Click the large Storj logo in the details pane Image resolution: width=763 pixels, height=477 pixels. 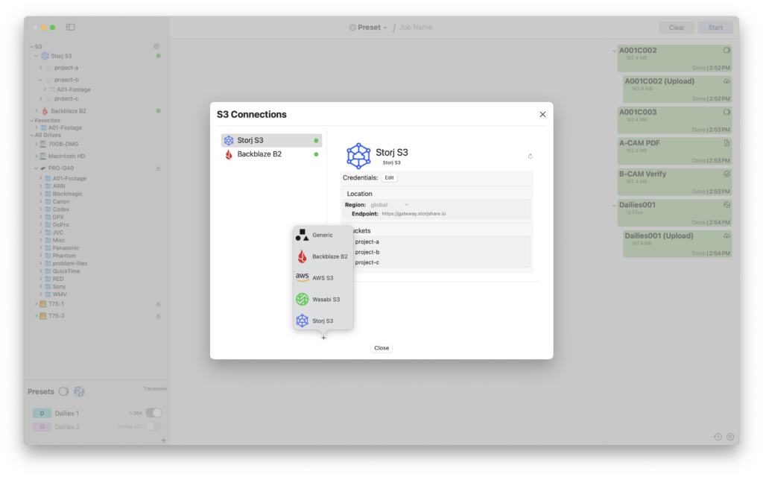[x=358, y=156]
